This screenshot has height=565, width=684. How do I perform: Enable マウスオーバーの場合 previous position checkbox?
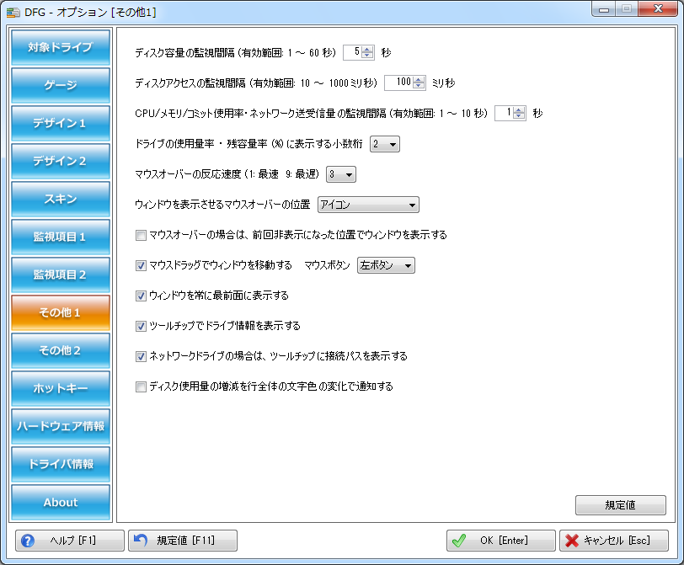(141, 235)
